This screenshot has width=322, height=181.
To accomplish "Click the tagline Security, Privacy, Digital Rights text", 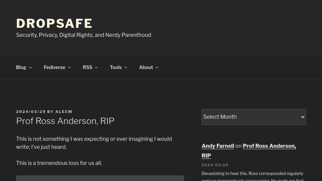I will (x=84, y=35).
